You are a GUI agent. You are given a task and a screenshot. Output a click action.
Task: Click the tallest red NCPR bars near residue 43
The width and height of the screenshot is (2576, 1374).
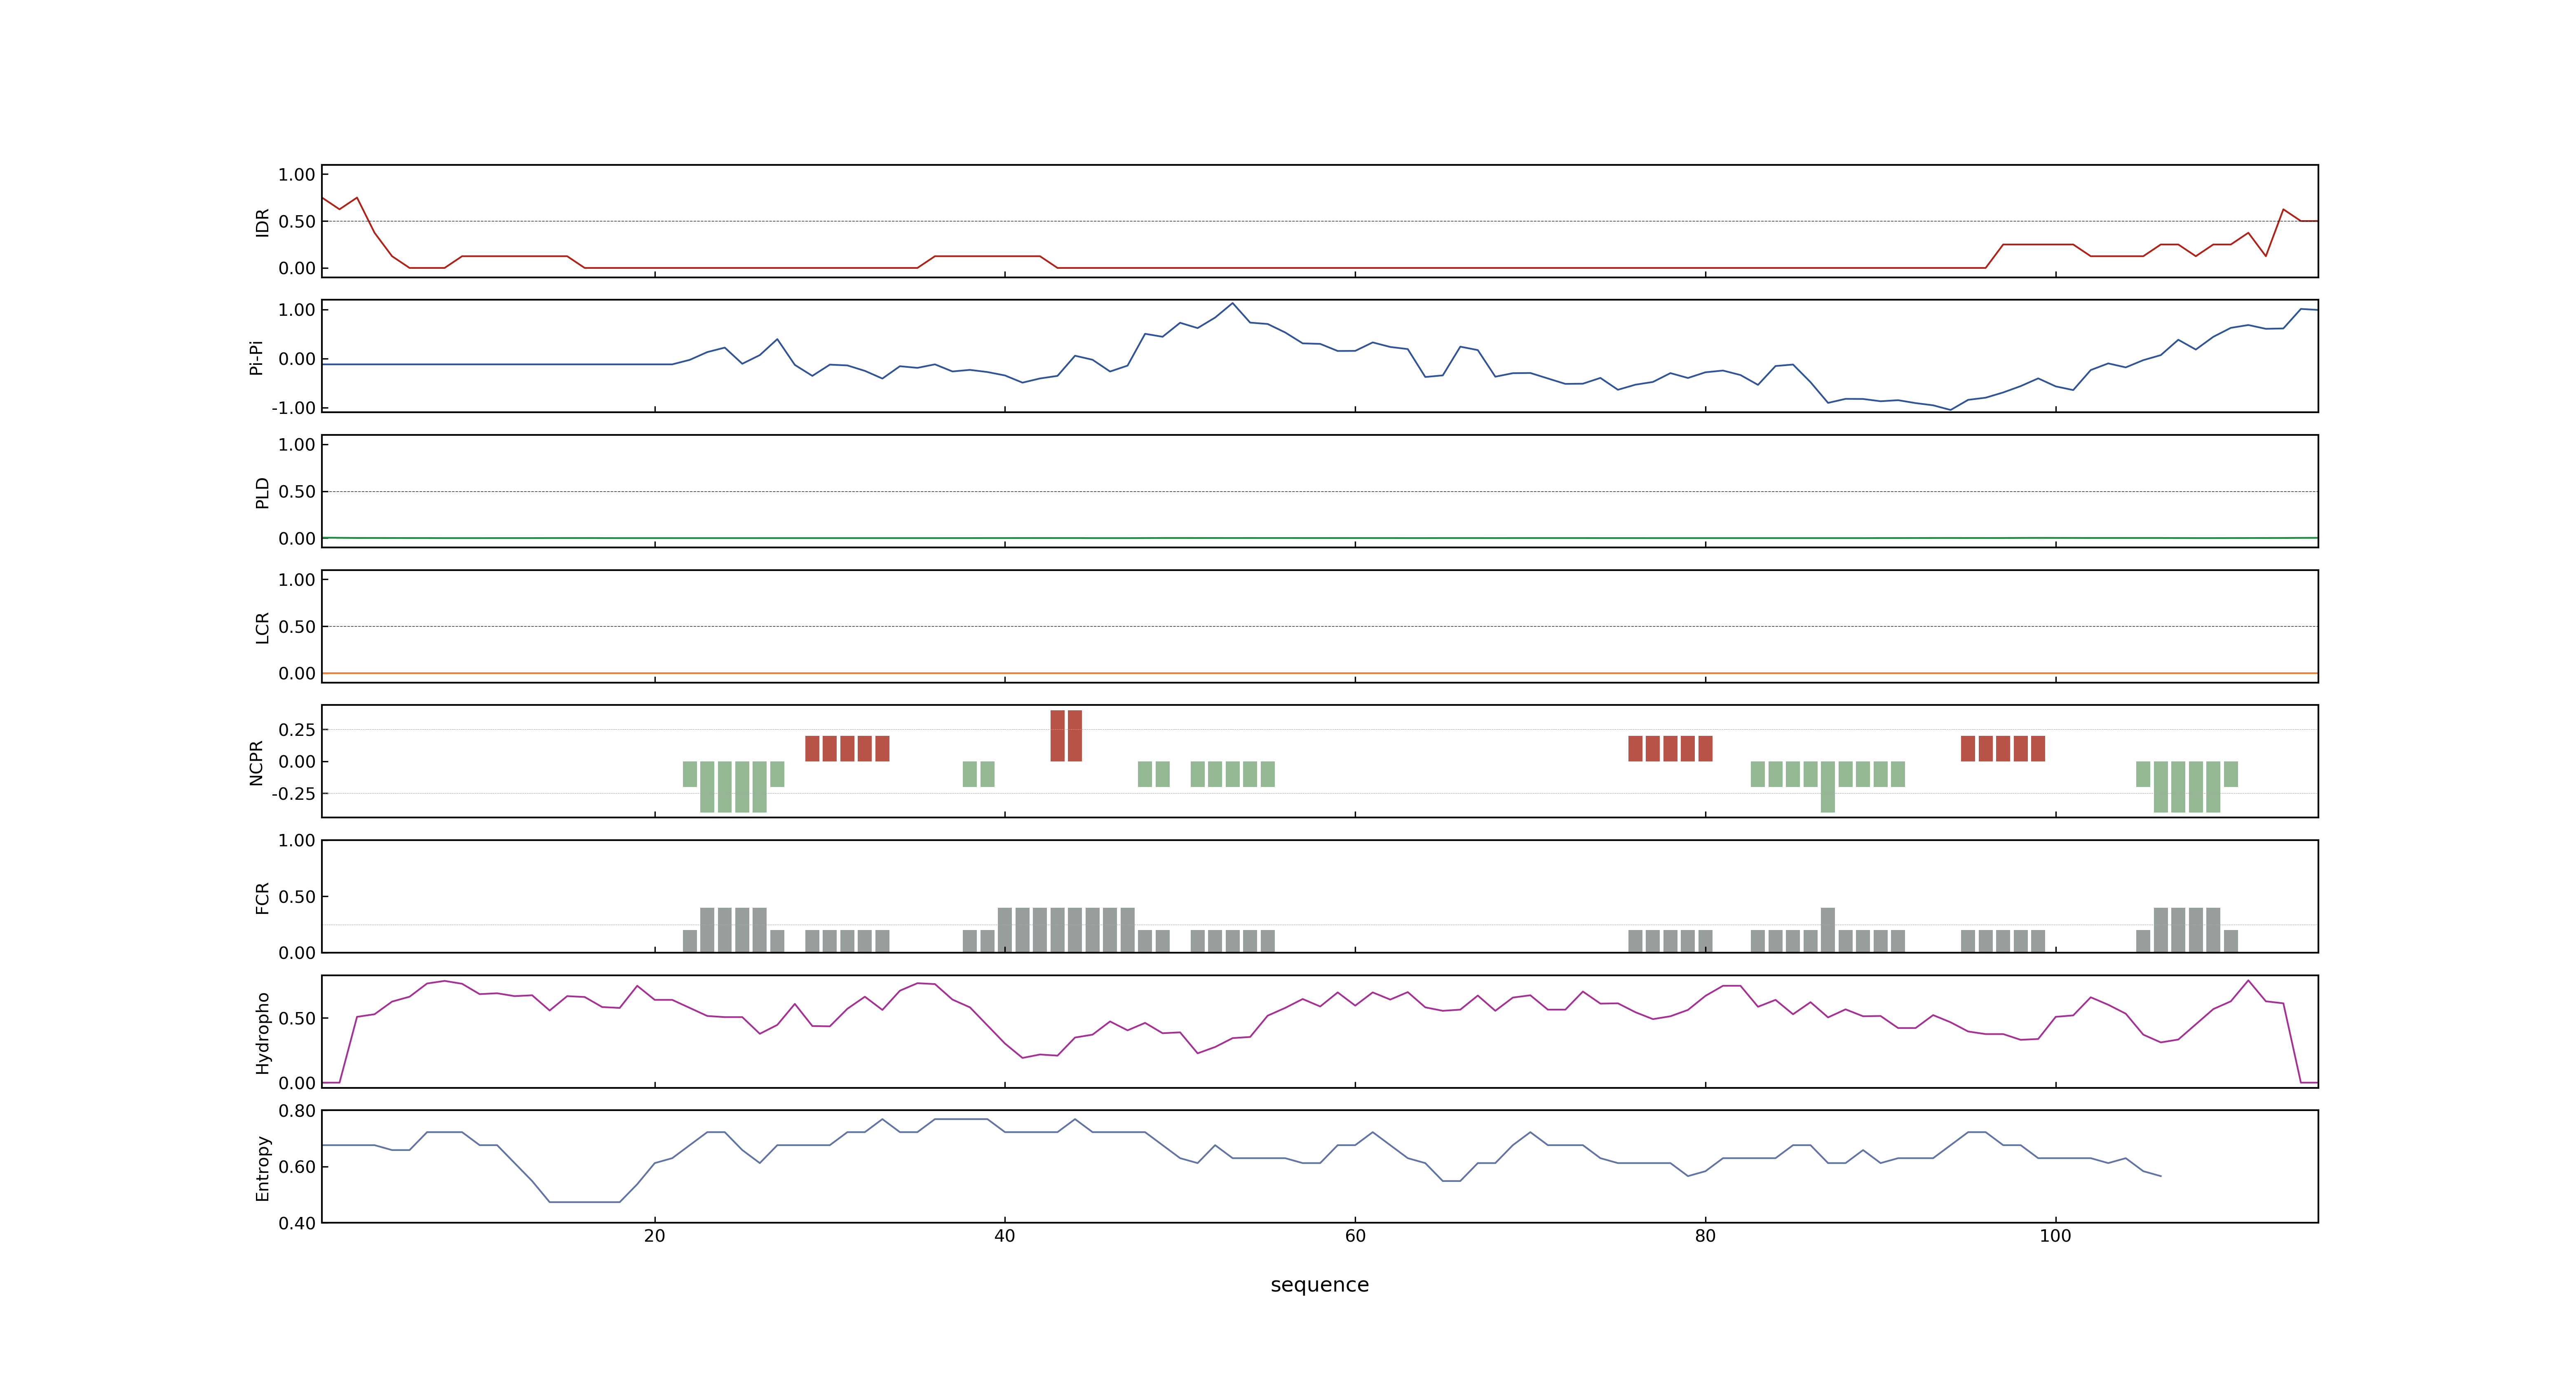[x=1066, y=736]
